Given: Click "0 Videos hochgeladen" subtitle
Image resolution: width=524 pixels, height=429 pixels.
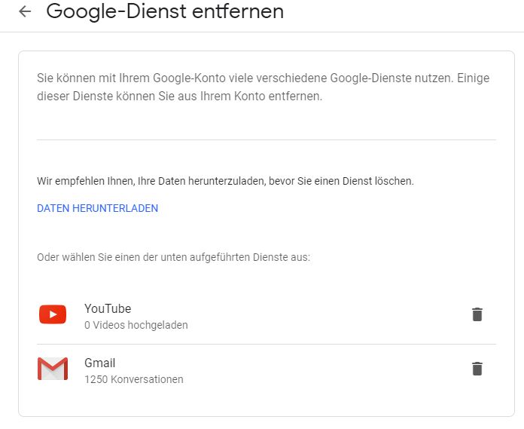Looking at the screenshot, I should click(136, 325).
